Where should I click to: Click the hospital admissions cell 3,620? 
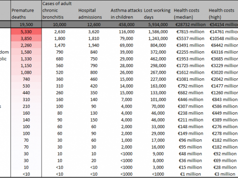point(94,32)
